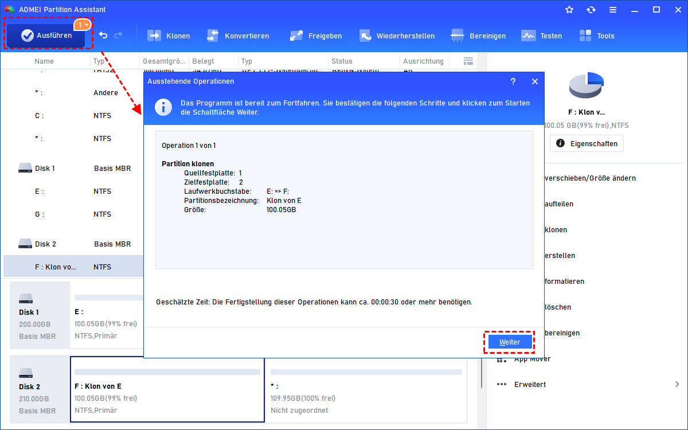Select the Disk 2 row in list

(x=73, y=244)
